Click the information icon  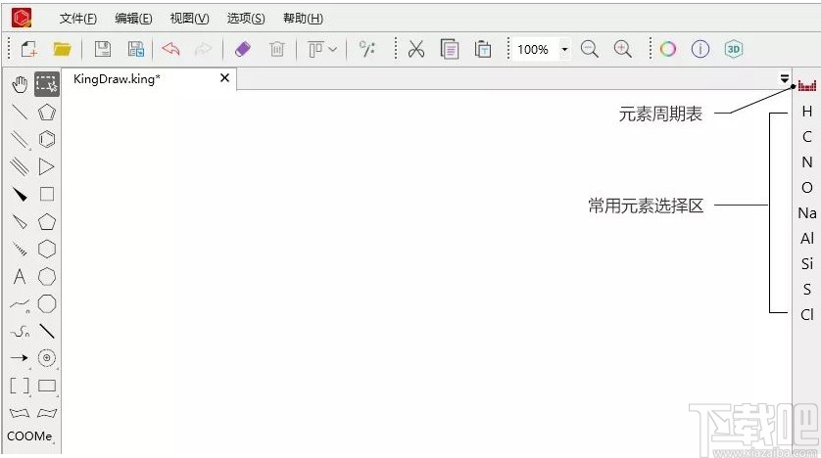coord(700,49)
